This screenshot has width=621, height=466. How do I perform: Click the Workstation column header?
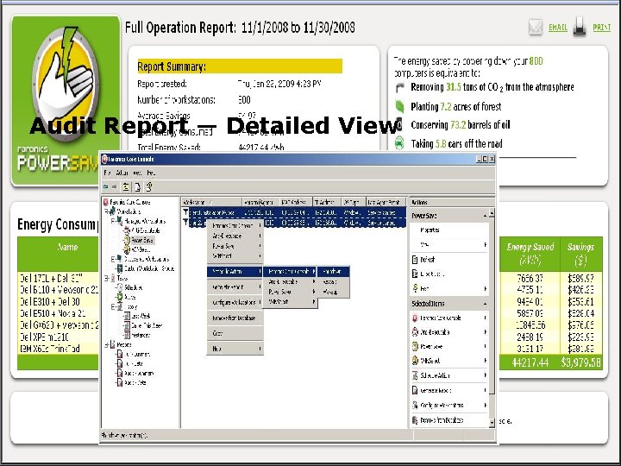[211, 202]
